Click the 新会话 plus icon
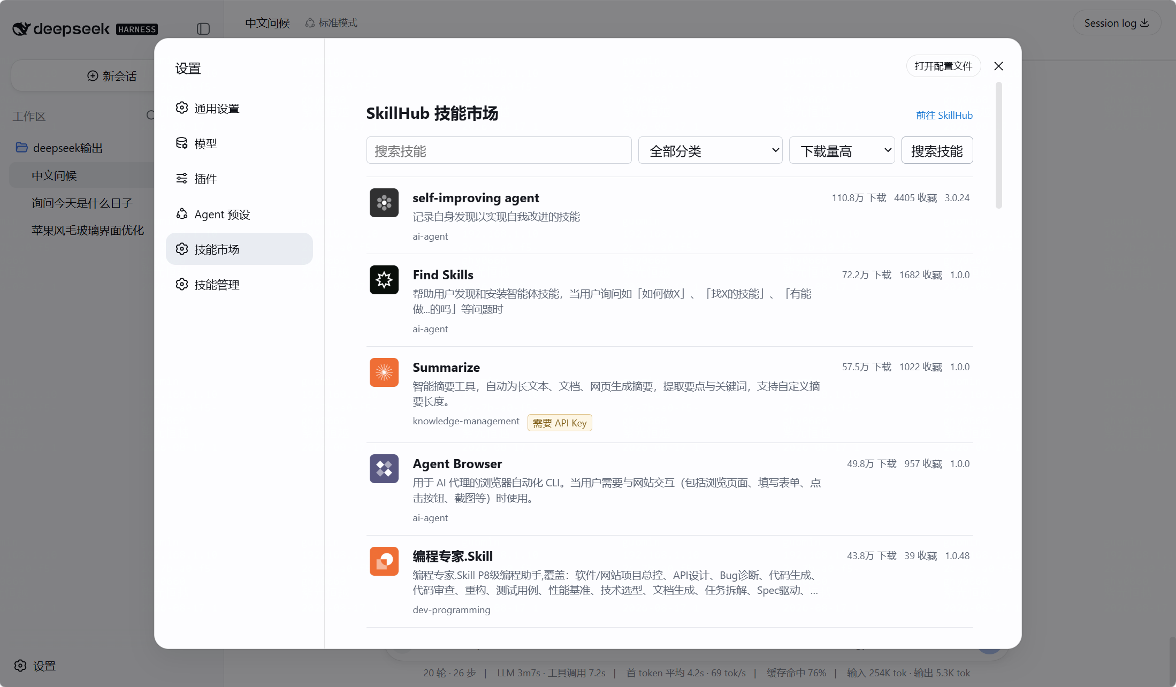 coord(93,76)
